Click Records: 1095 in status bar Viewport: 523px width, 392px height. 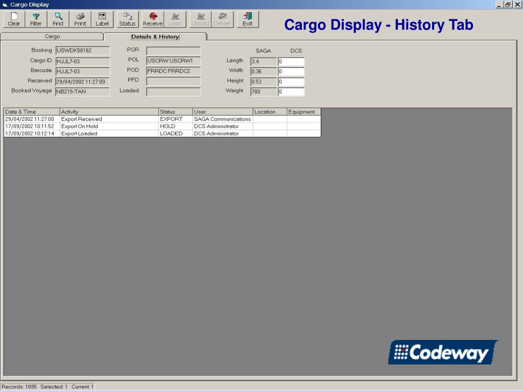point(19,387)
